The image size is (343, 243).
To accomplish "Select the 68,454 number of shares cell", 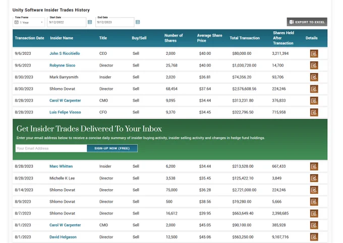I will pyautogui.click(x=171, y=89).
